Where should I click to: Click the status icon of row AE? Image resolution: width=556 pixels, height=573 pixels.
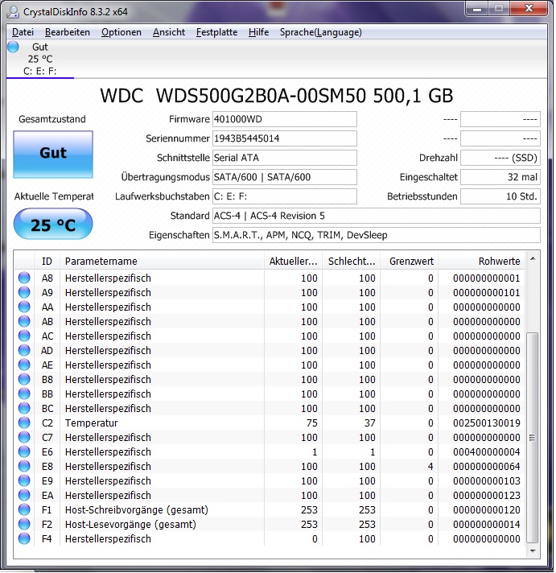(24, 365)
